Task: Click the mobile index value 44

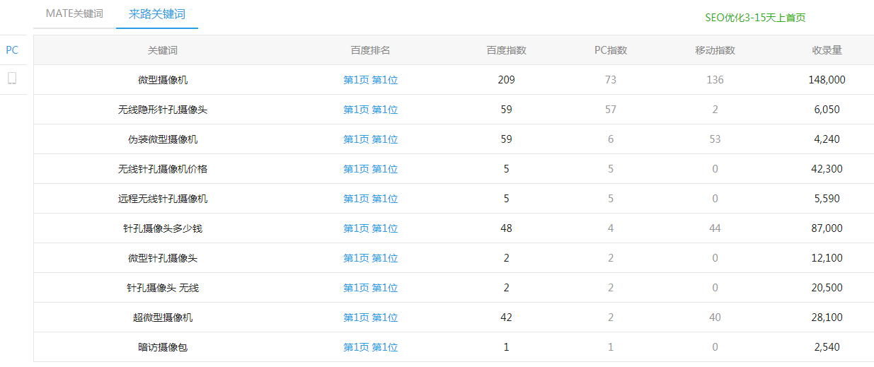Action: [715, 228]
